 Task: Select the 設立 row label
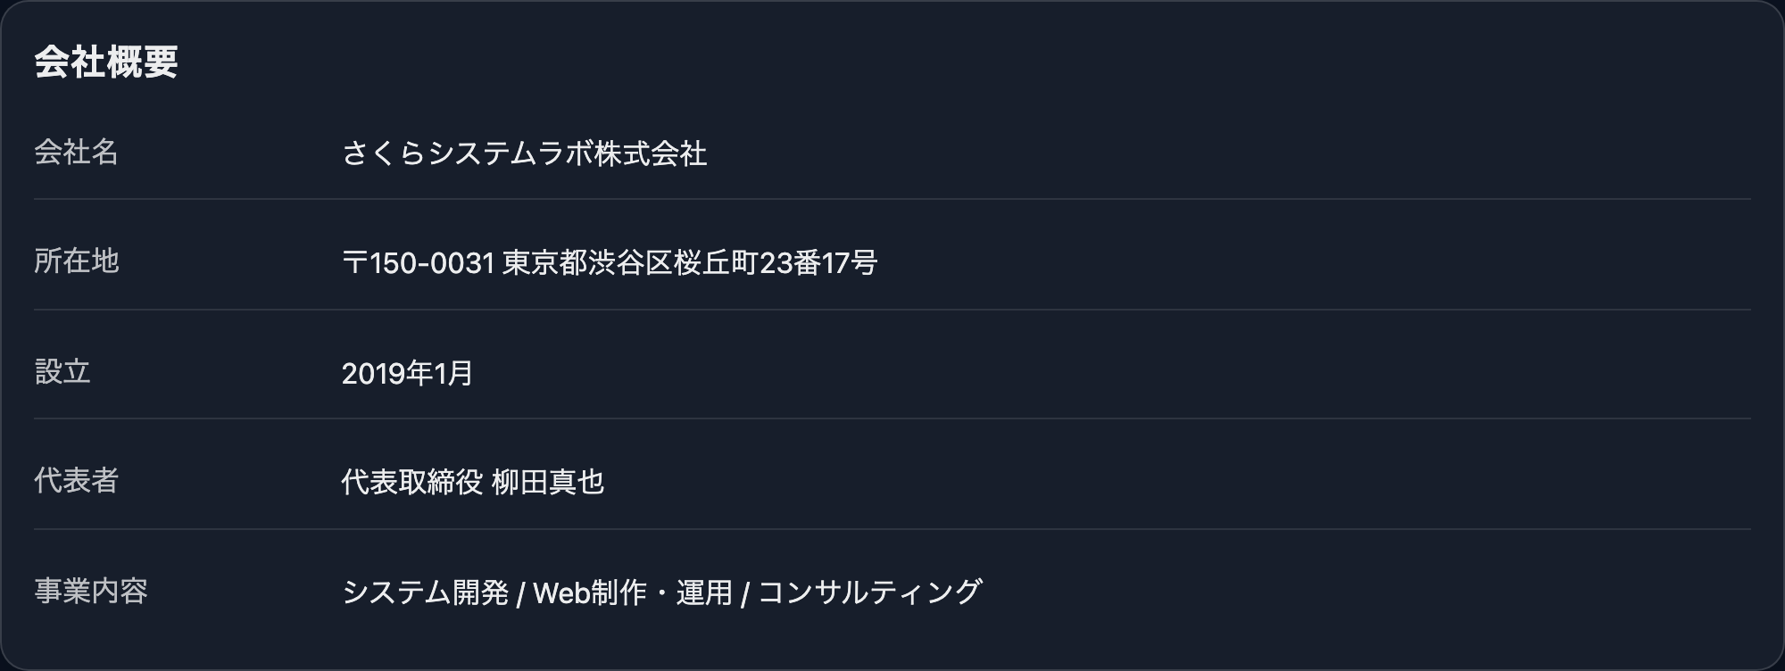pyautogui.click(x=62, y=371)
